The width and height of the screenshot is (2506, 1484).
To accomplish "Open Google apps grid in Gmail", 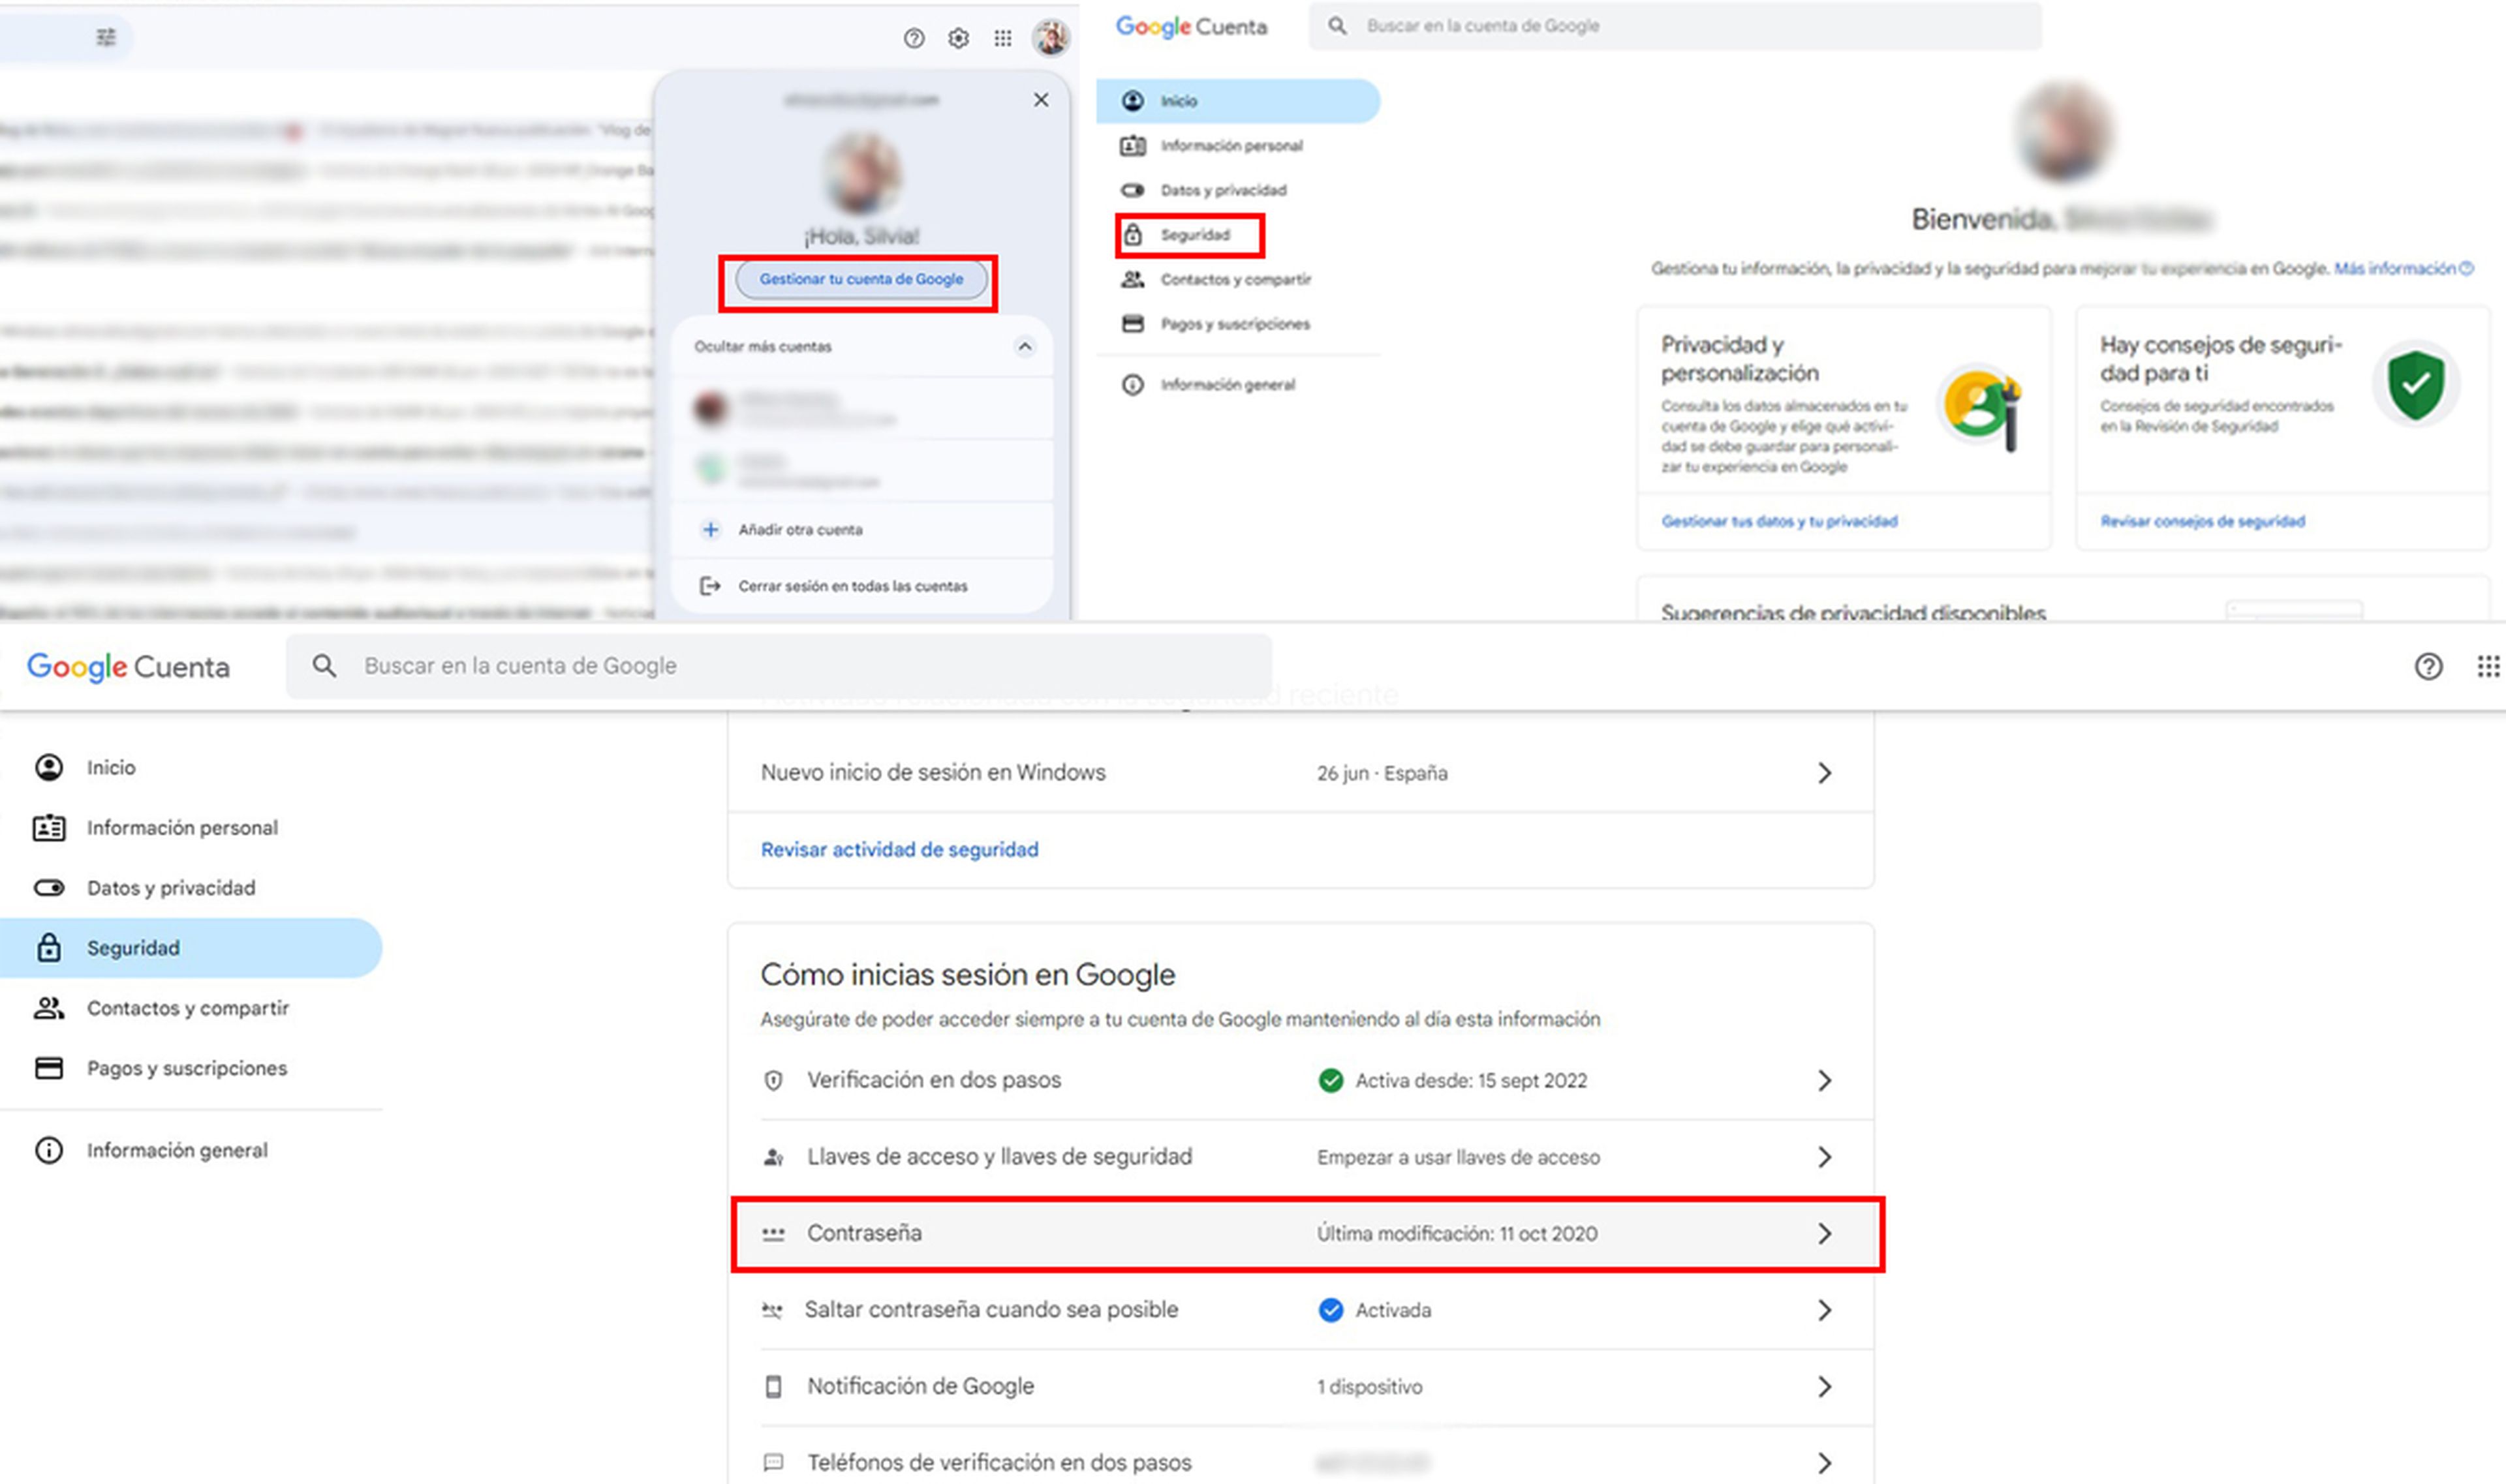I will pos(1002,38).
